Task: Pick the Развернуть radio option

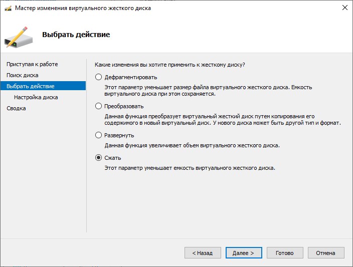Action: pos(98,135)
